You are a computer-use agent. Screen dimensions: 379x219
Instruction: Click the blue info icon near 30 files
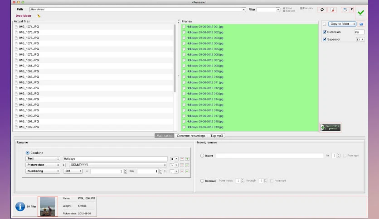pyautogui.click(x=20, y=206)
